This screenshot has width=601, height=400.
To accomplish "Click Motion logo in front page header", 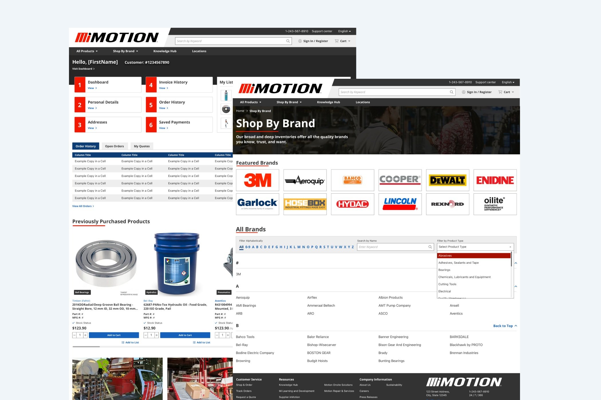I will pos(280,88).
